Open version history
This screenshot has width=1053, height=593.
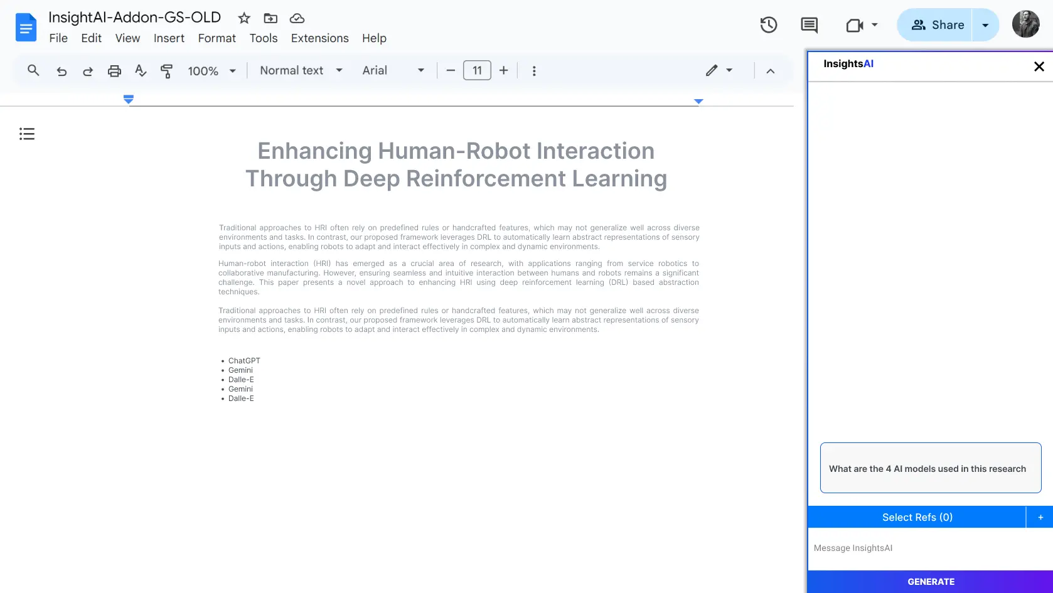coord(769,25)
